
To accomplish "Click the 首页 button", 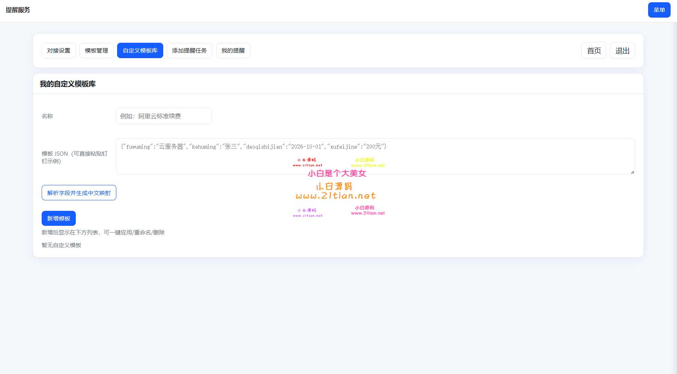I will (593, 51).
